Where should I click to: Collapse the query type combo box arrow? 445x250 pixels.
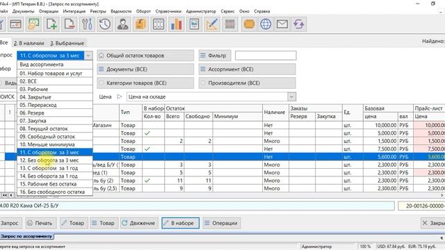88,56
